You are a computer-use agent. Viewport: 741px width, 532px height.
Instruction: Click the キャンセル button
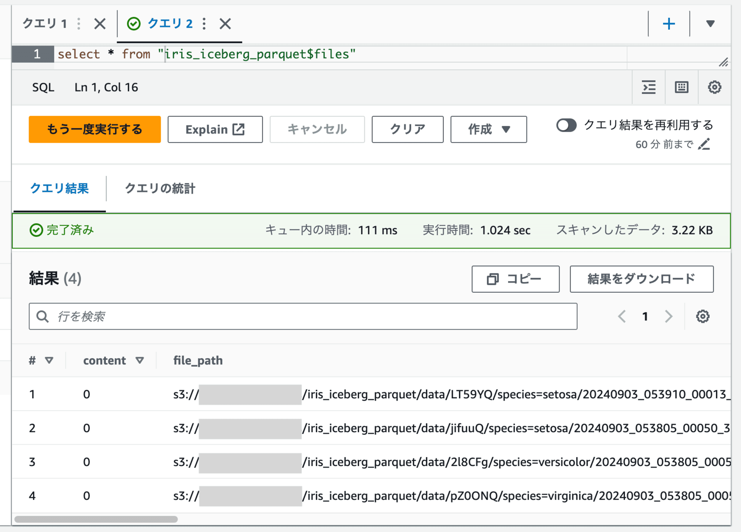point(317,129)
